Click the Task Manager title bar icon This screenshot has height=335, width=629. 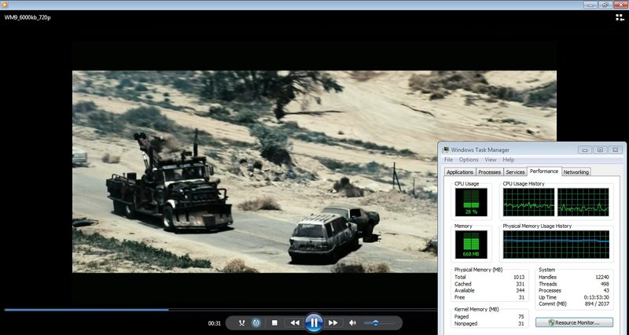[446, 149]
